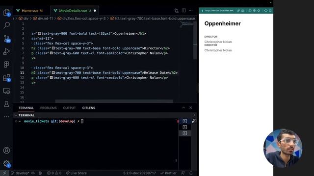Open Run and Debug view
314x176 pixels.
6,51
